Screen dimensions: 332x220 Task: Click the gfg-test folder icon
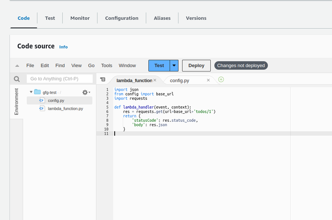38,92
